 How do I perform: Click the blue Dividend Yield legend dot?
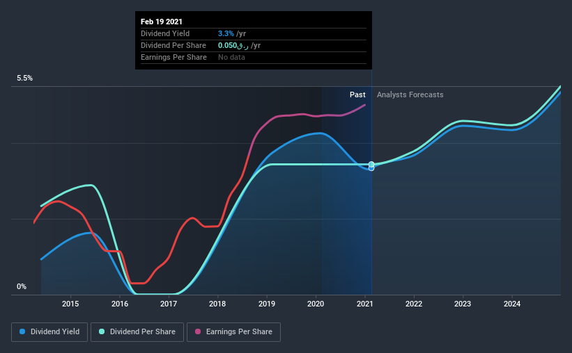click(22, 331)
